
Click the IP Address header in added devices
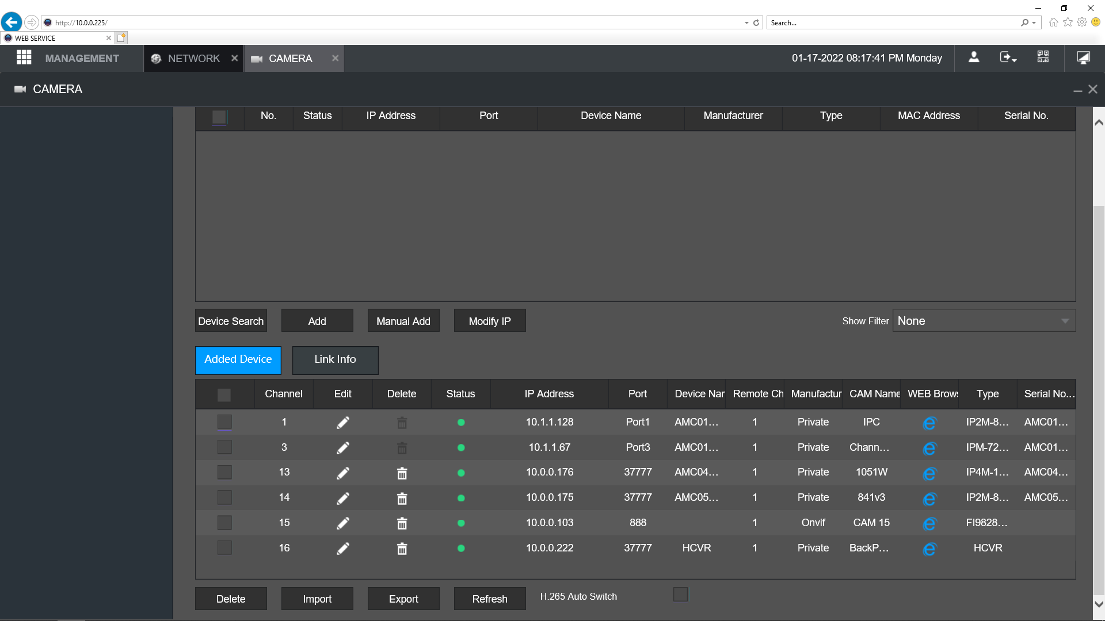[x=549, y=394]
